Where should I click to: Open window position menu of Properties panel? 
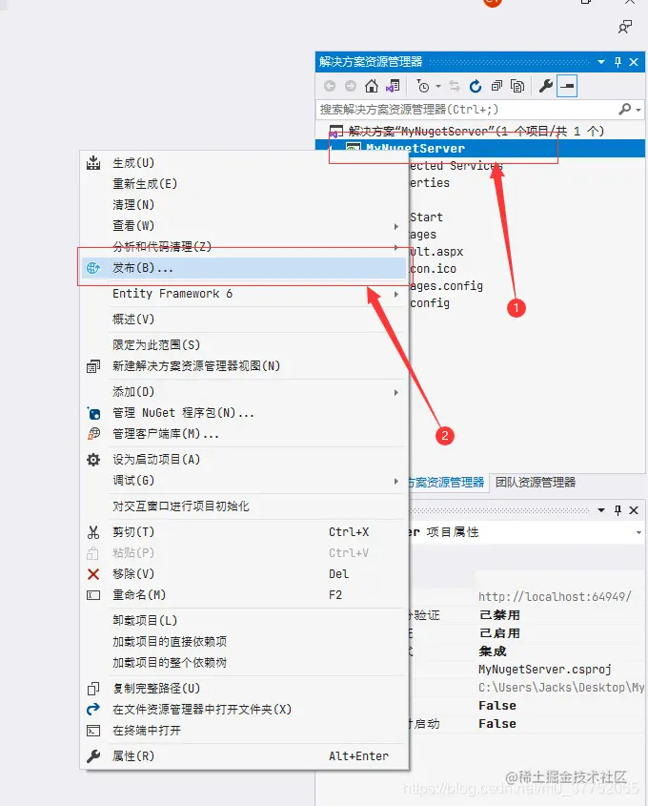tap(601, 510)
